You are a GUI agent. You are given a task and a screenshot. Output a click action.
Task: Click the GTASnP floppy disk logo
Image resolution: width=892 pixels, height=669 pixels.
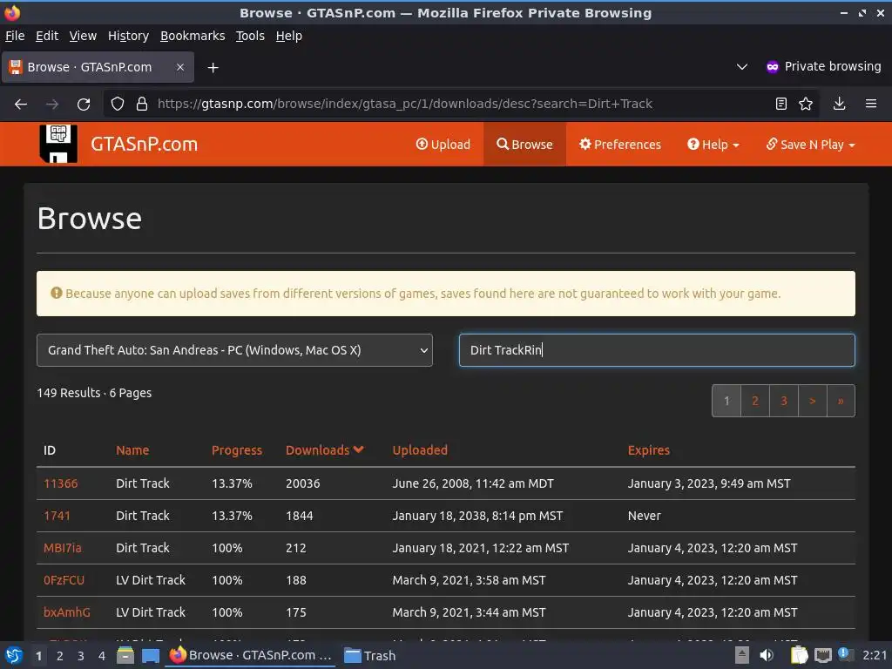[x=58, y=144]
